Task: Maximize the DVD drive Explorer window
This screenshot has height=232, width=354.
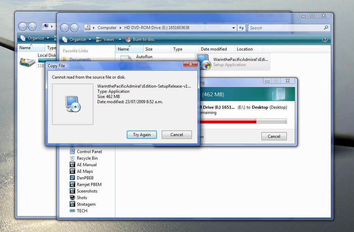Action: pyautogui.click(x=312, y=16)
